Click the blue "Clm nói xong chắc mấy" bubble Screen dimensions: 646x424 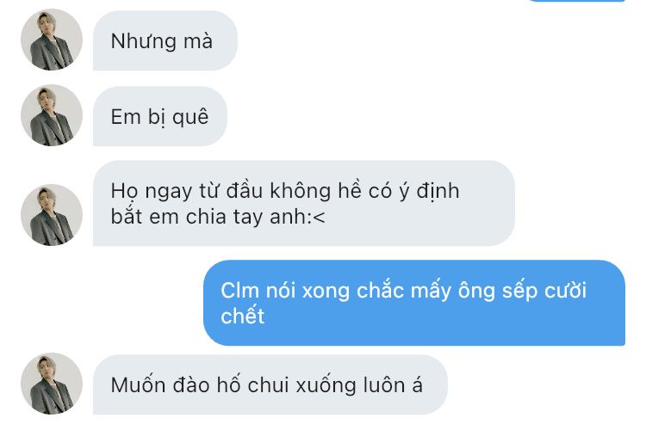click(414, 303)
